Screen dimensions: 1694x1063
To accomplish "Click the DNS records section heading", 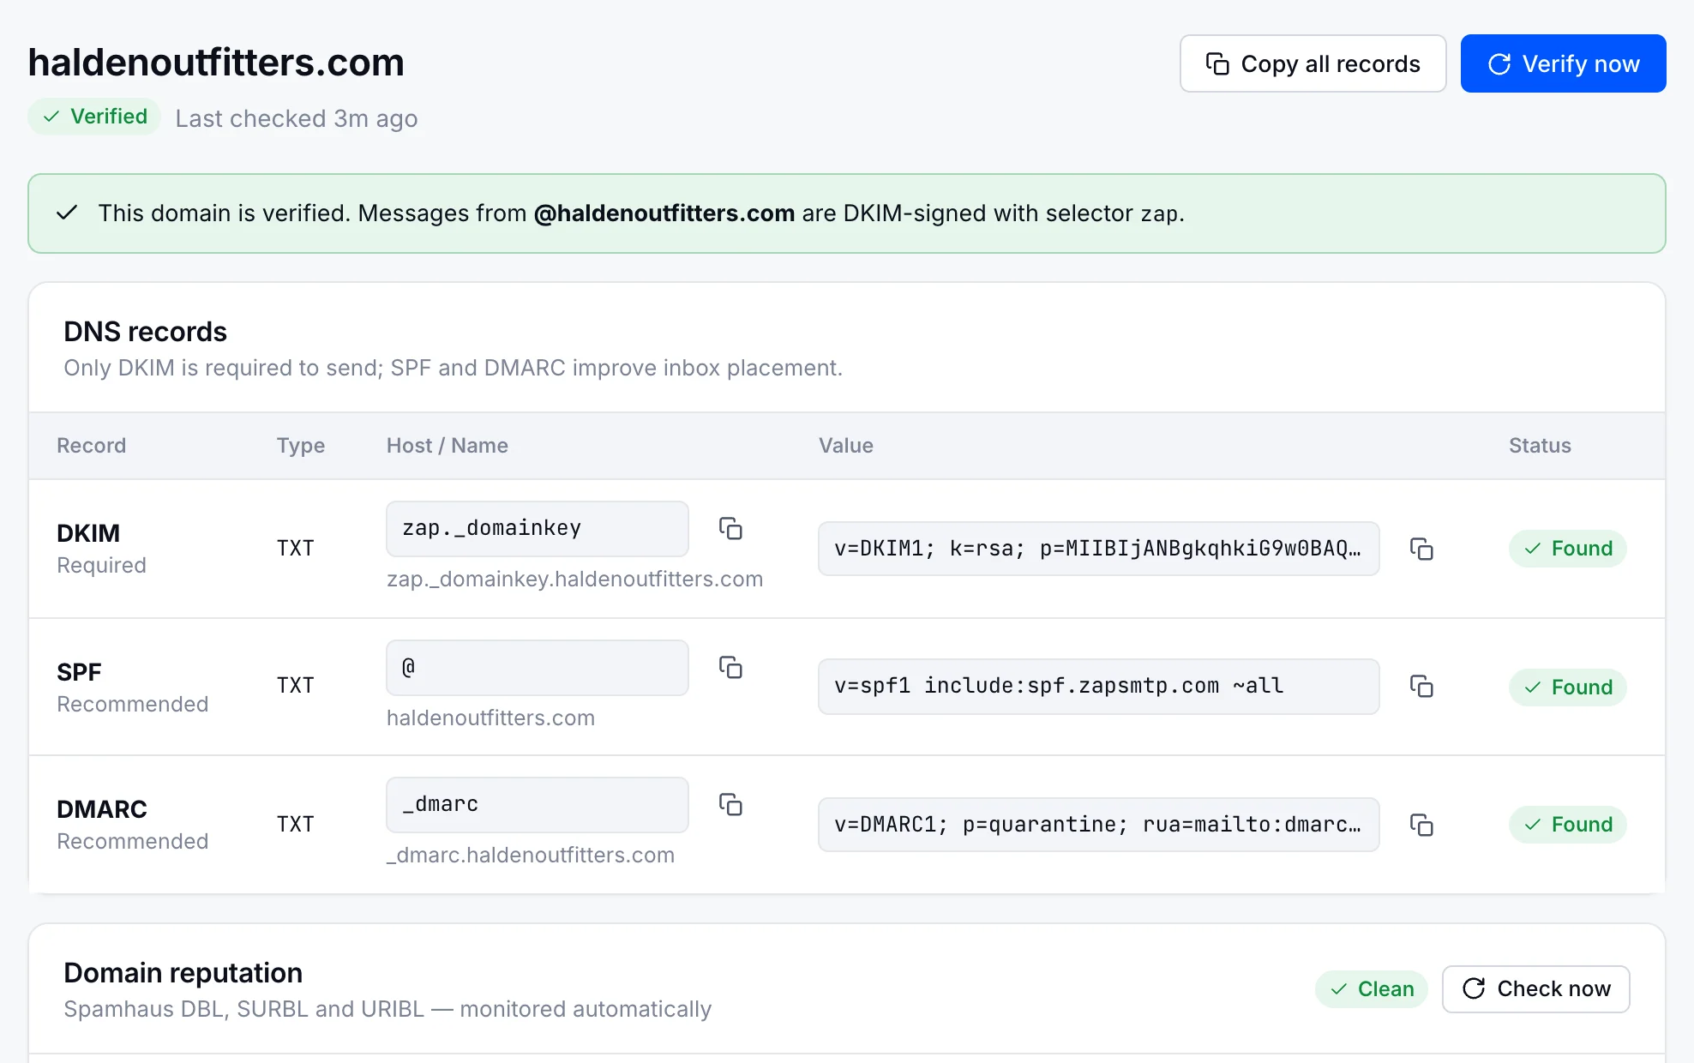I will pyautogui.click(x=145, y=332).
